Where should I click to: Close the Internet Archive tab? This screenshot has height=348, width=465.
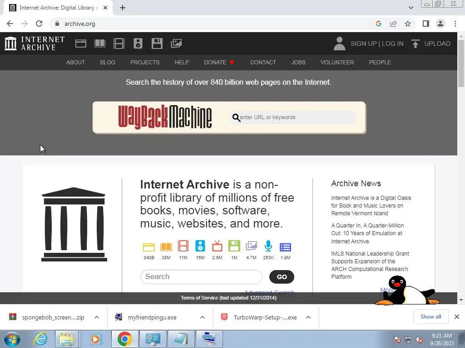105,8
